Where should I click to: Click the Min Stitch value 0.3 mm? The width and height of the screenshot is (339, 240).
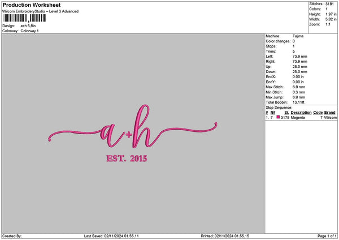click(x=299, y=92)
